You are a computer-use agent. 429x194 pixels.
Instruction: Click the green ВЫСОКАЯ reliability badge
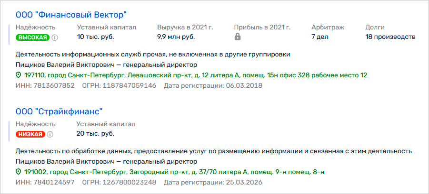click(x=32, y=37)
